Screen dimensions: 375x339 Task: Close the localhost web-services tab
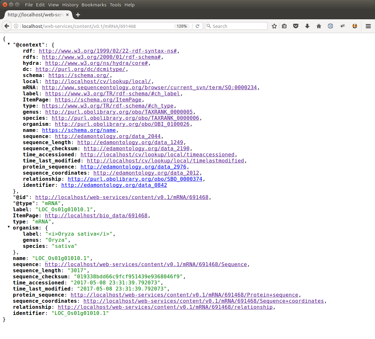[67, 15]
